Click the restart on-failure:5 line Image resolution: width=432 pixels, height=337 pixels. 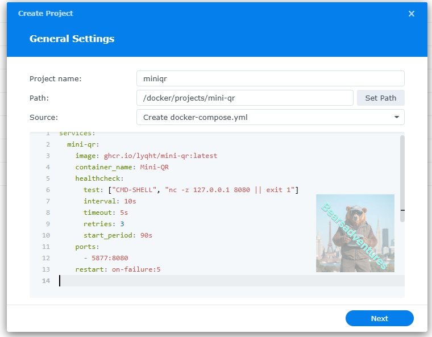[118, 269]
